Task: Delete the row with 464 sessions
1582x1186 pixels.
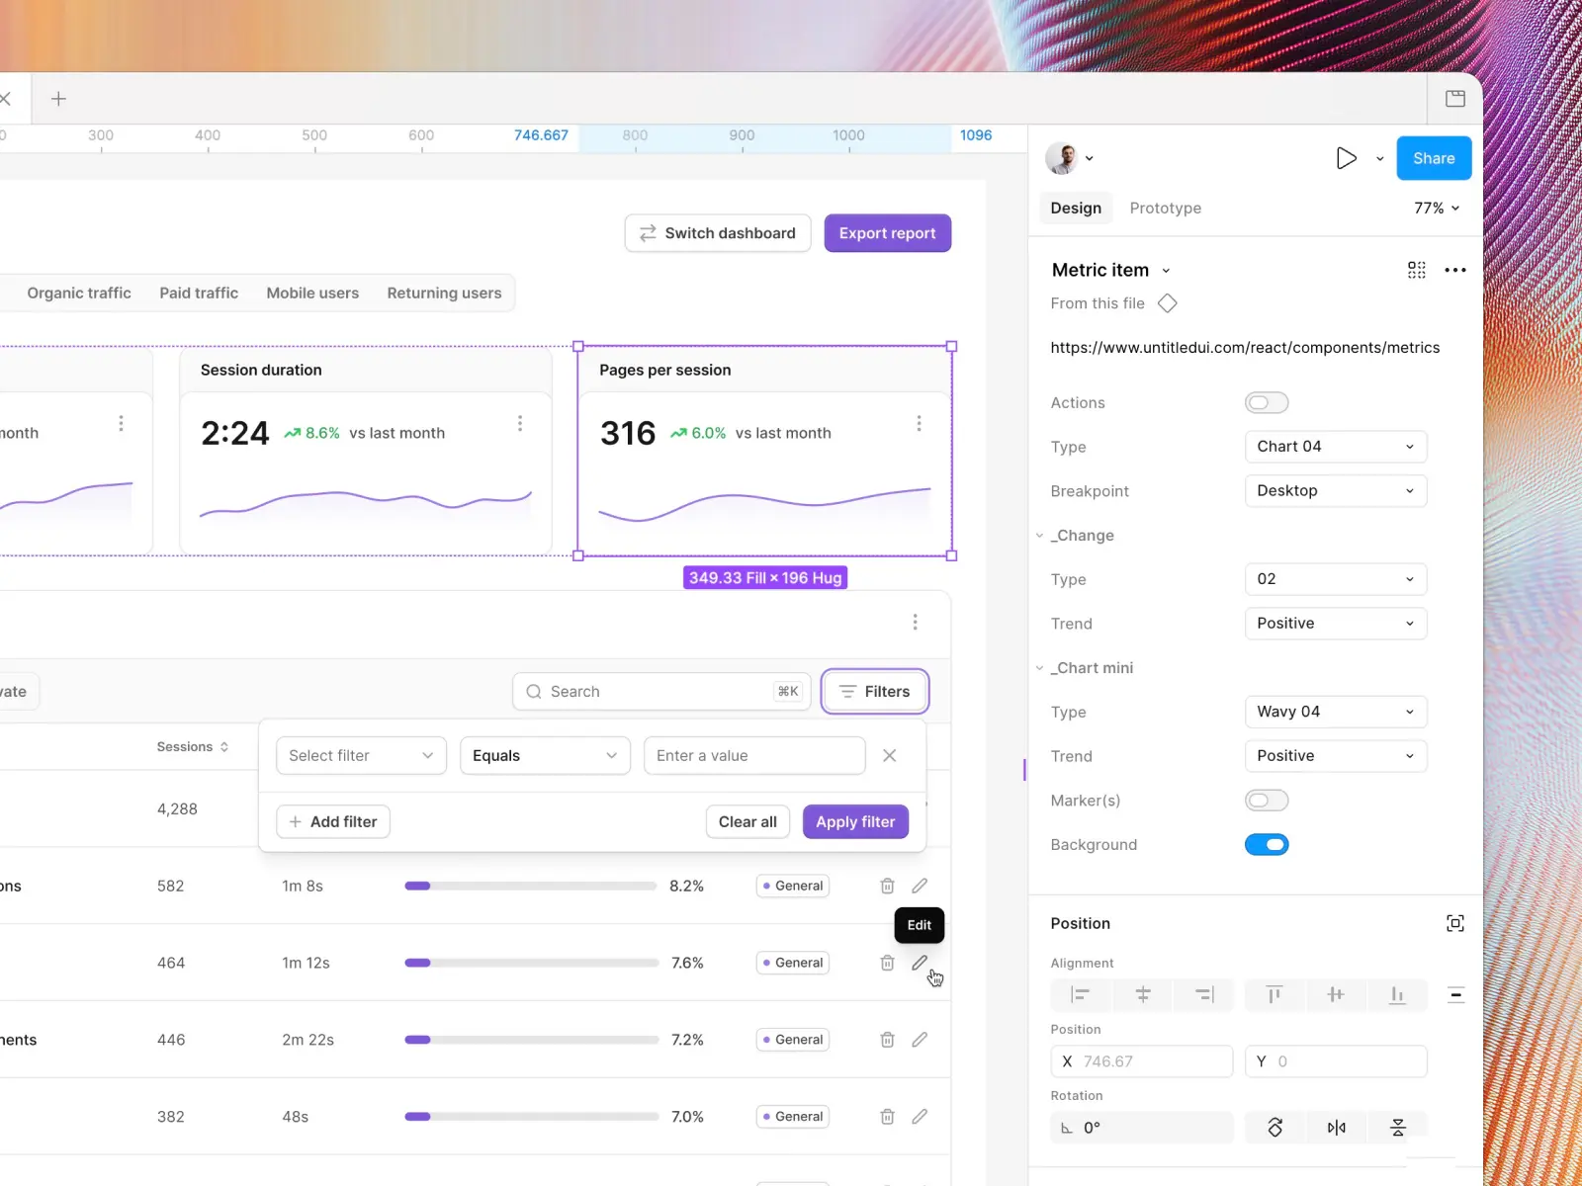Action: point(887,963)
